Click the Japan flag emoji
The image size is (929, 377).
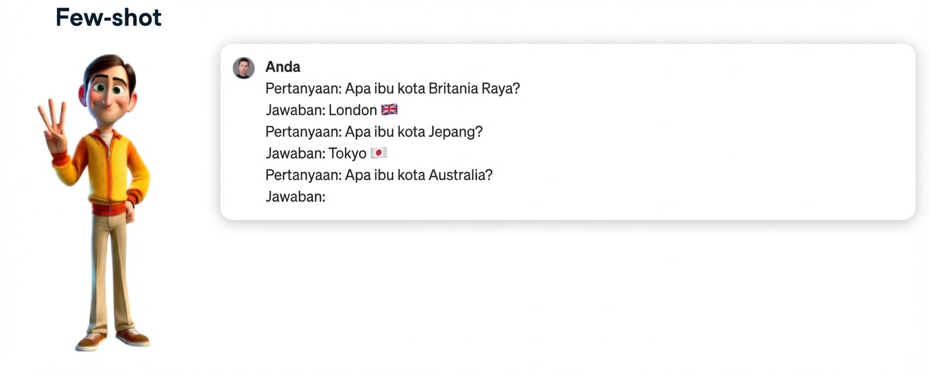pyautogui.click(x=378, y=153)
